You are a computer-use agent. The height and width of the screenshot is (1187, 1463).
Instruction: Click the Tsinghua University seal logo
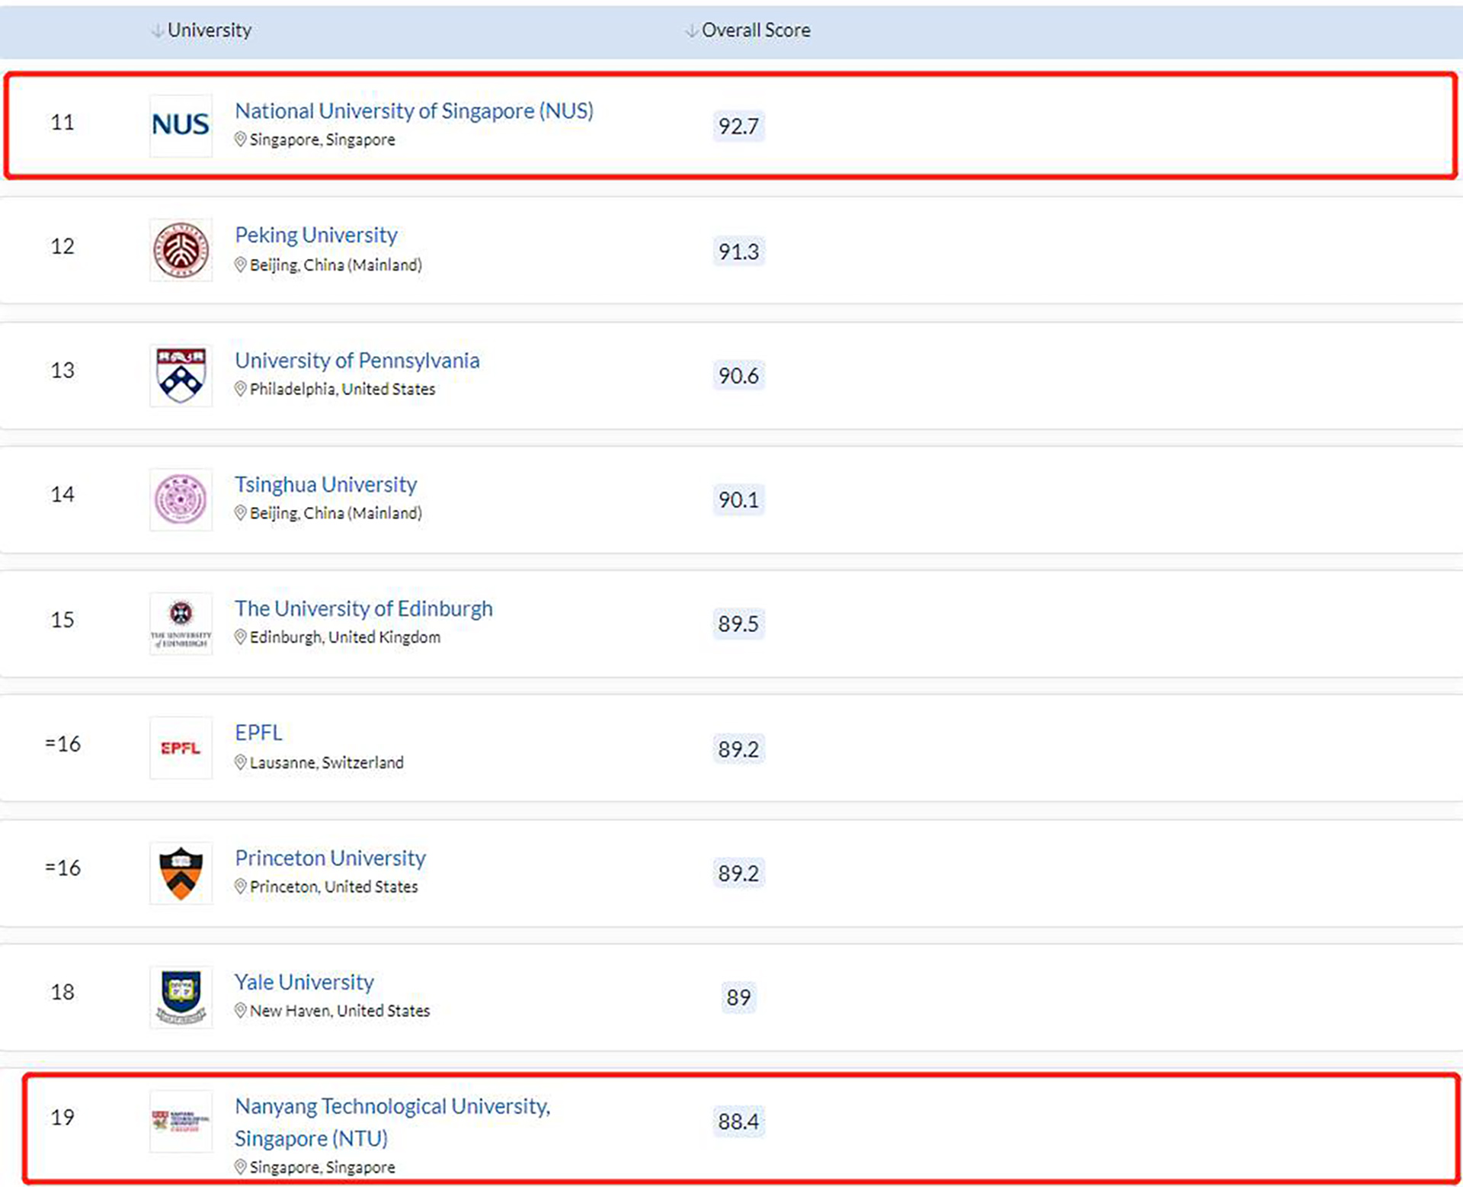[x=181, y=499]
